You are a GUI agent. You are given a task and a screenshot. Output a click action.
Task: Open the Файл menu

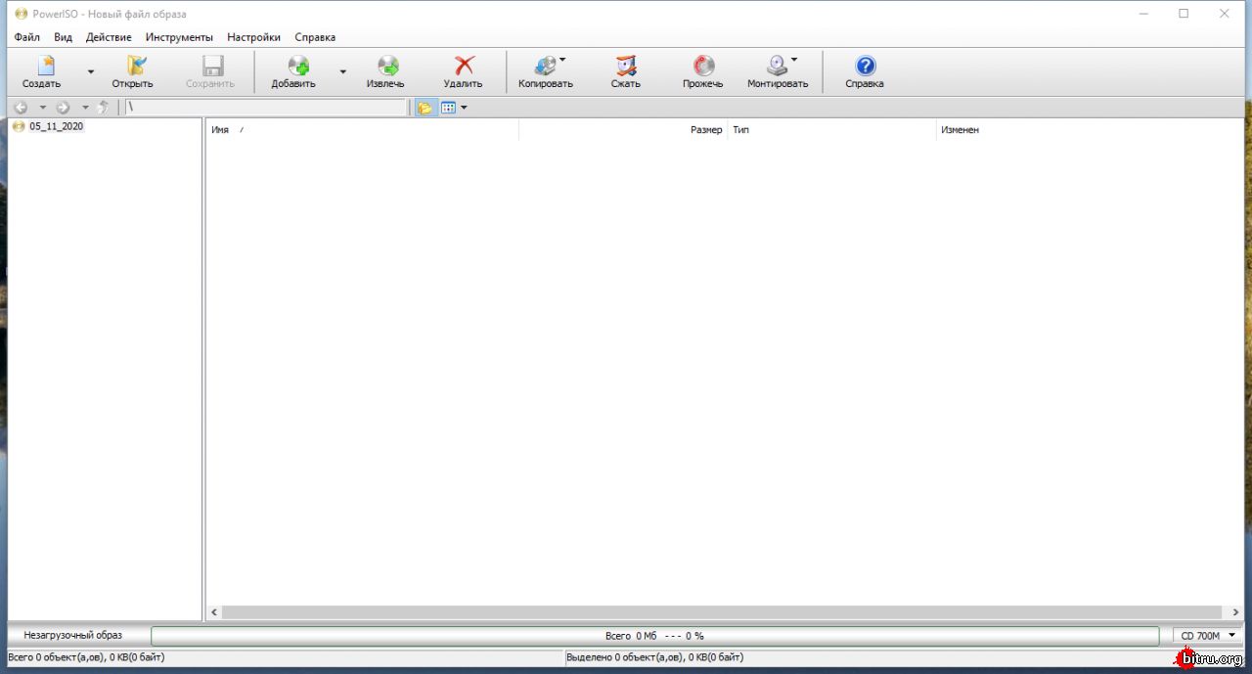(27, 37)
